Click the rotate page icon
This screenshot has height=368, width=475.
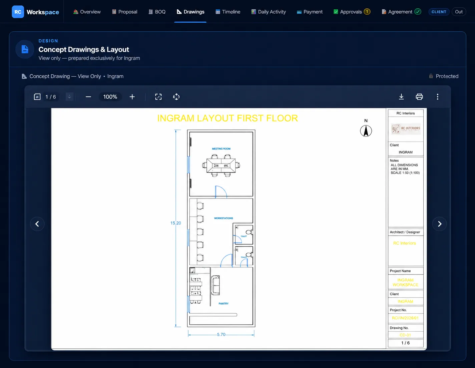176,97
